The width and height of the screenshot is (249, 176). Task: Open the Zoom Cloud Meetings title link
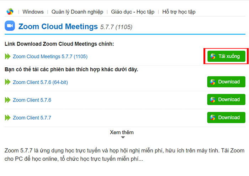(x=58, y=26)
